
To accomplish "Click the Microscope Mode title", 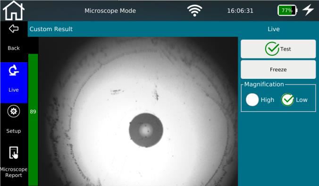I will 110,10.
